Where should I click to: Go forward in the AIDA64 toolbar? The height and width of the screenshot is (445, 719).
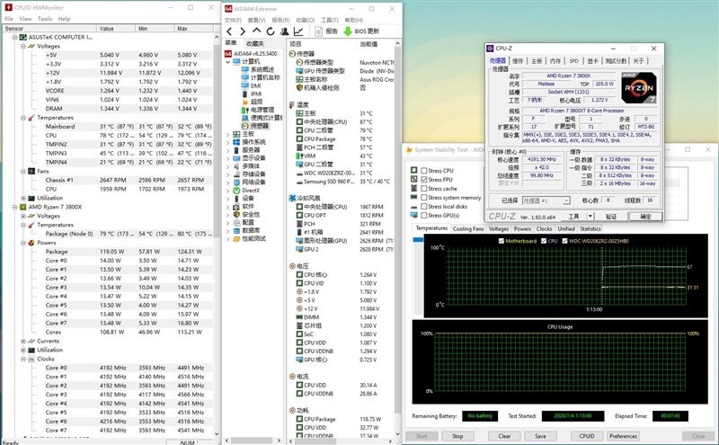[x=243, y=31]
